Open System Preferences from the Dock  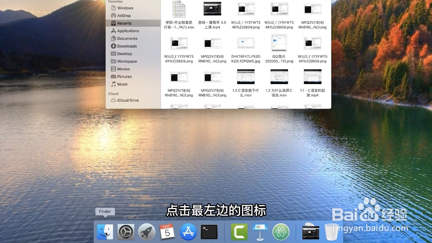pyautogui.click(x=126, y=231)
